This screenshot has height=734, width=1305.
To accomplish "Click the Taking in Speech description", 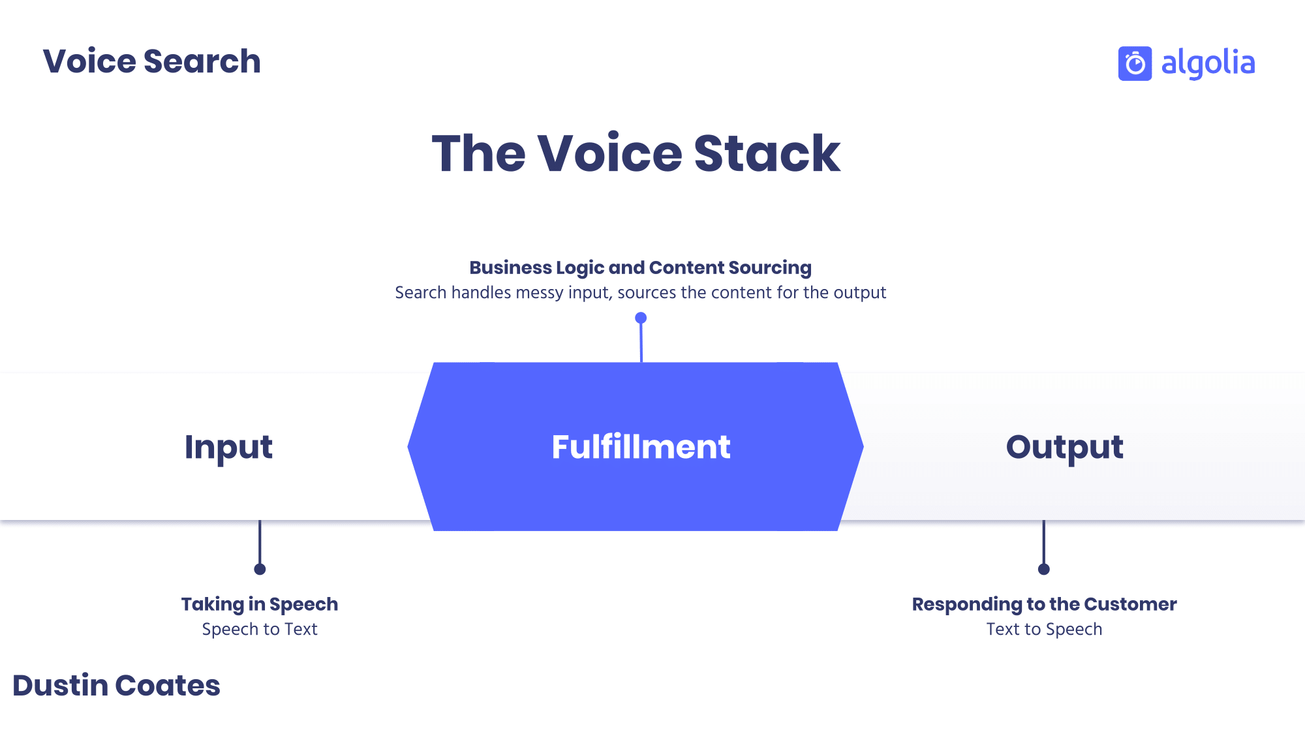I will (x=260, y=628).
